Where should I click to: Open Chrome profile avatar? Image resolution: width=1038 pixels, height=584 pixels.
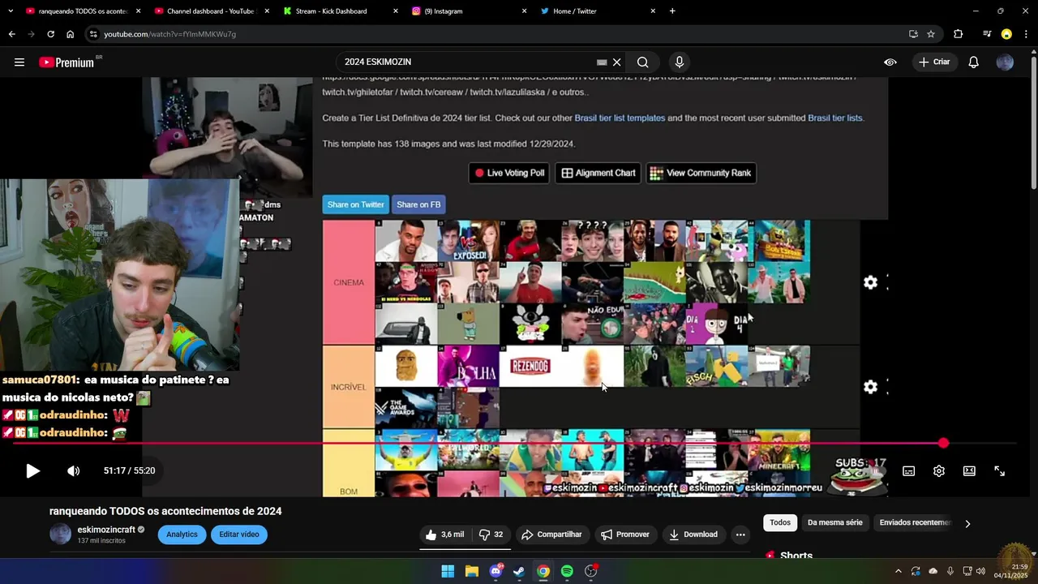[x=1006, y=34]
